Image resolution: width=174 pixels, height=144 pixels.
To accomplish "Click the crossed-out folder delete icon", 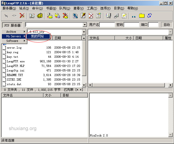I will point(65,16).
